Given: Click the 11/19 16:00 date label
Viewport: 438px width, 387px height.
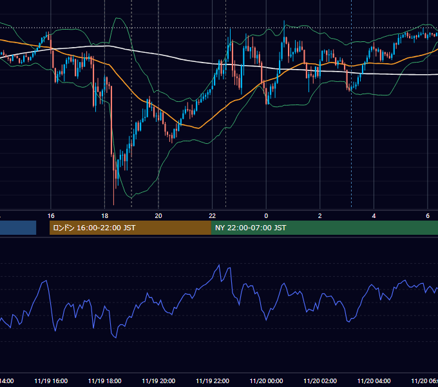Looking at the screenshot, I should point(51,381).
